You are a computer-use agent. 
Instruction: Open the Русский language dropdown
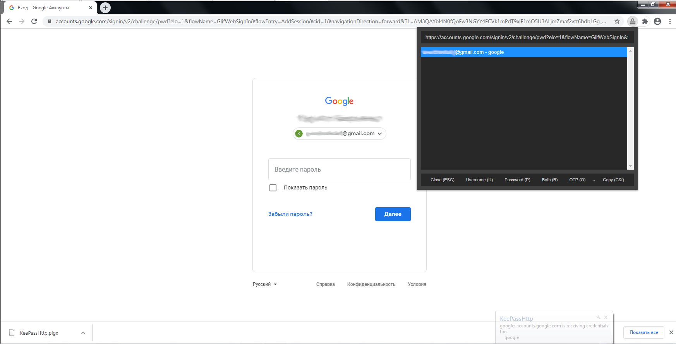coord(265,284)
